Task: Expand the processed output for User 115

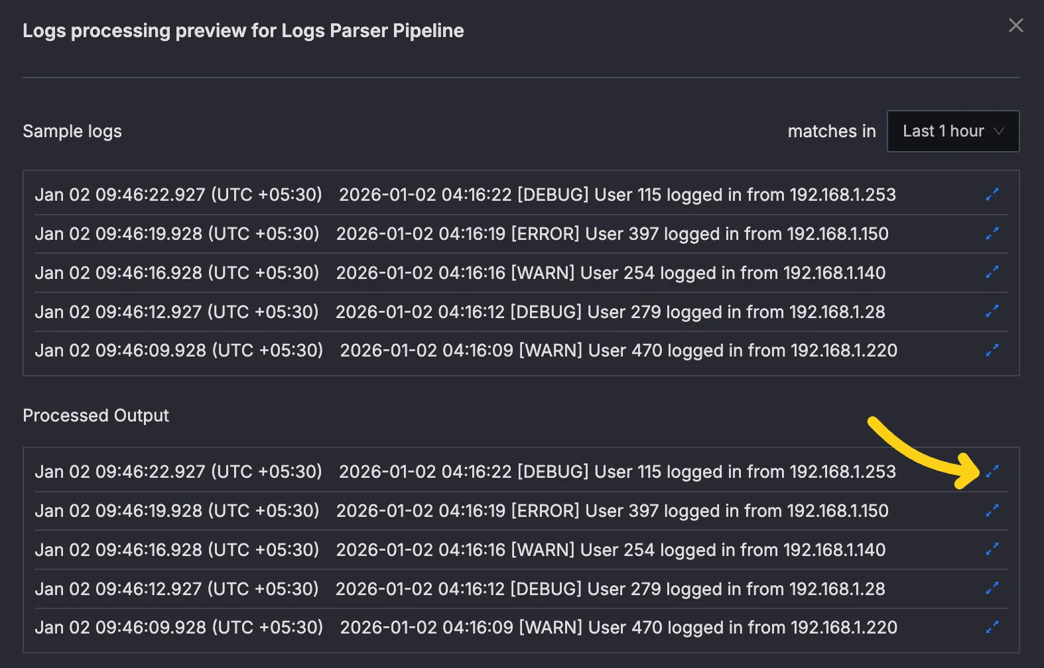Action: click(992, 471)
